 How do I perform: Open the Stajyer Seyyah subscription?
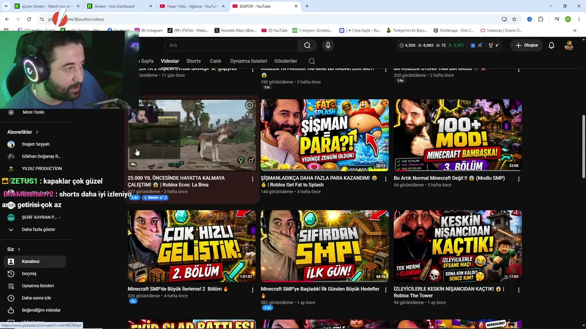coord(34,144)
